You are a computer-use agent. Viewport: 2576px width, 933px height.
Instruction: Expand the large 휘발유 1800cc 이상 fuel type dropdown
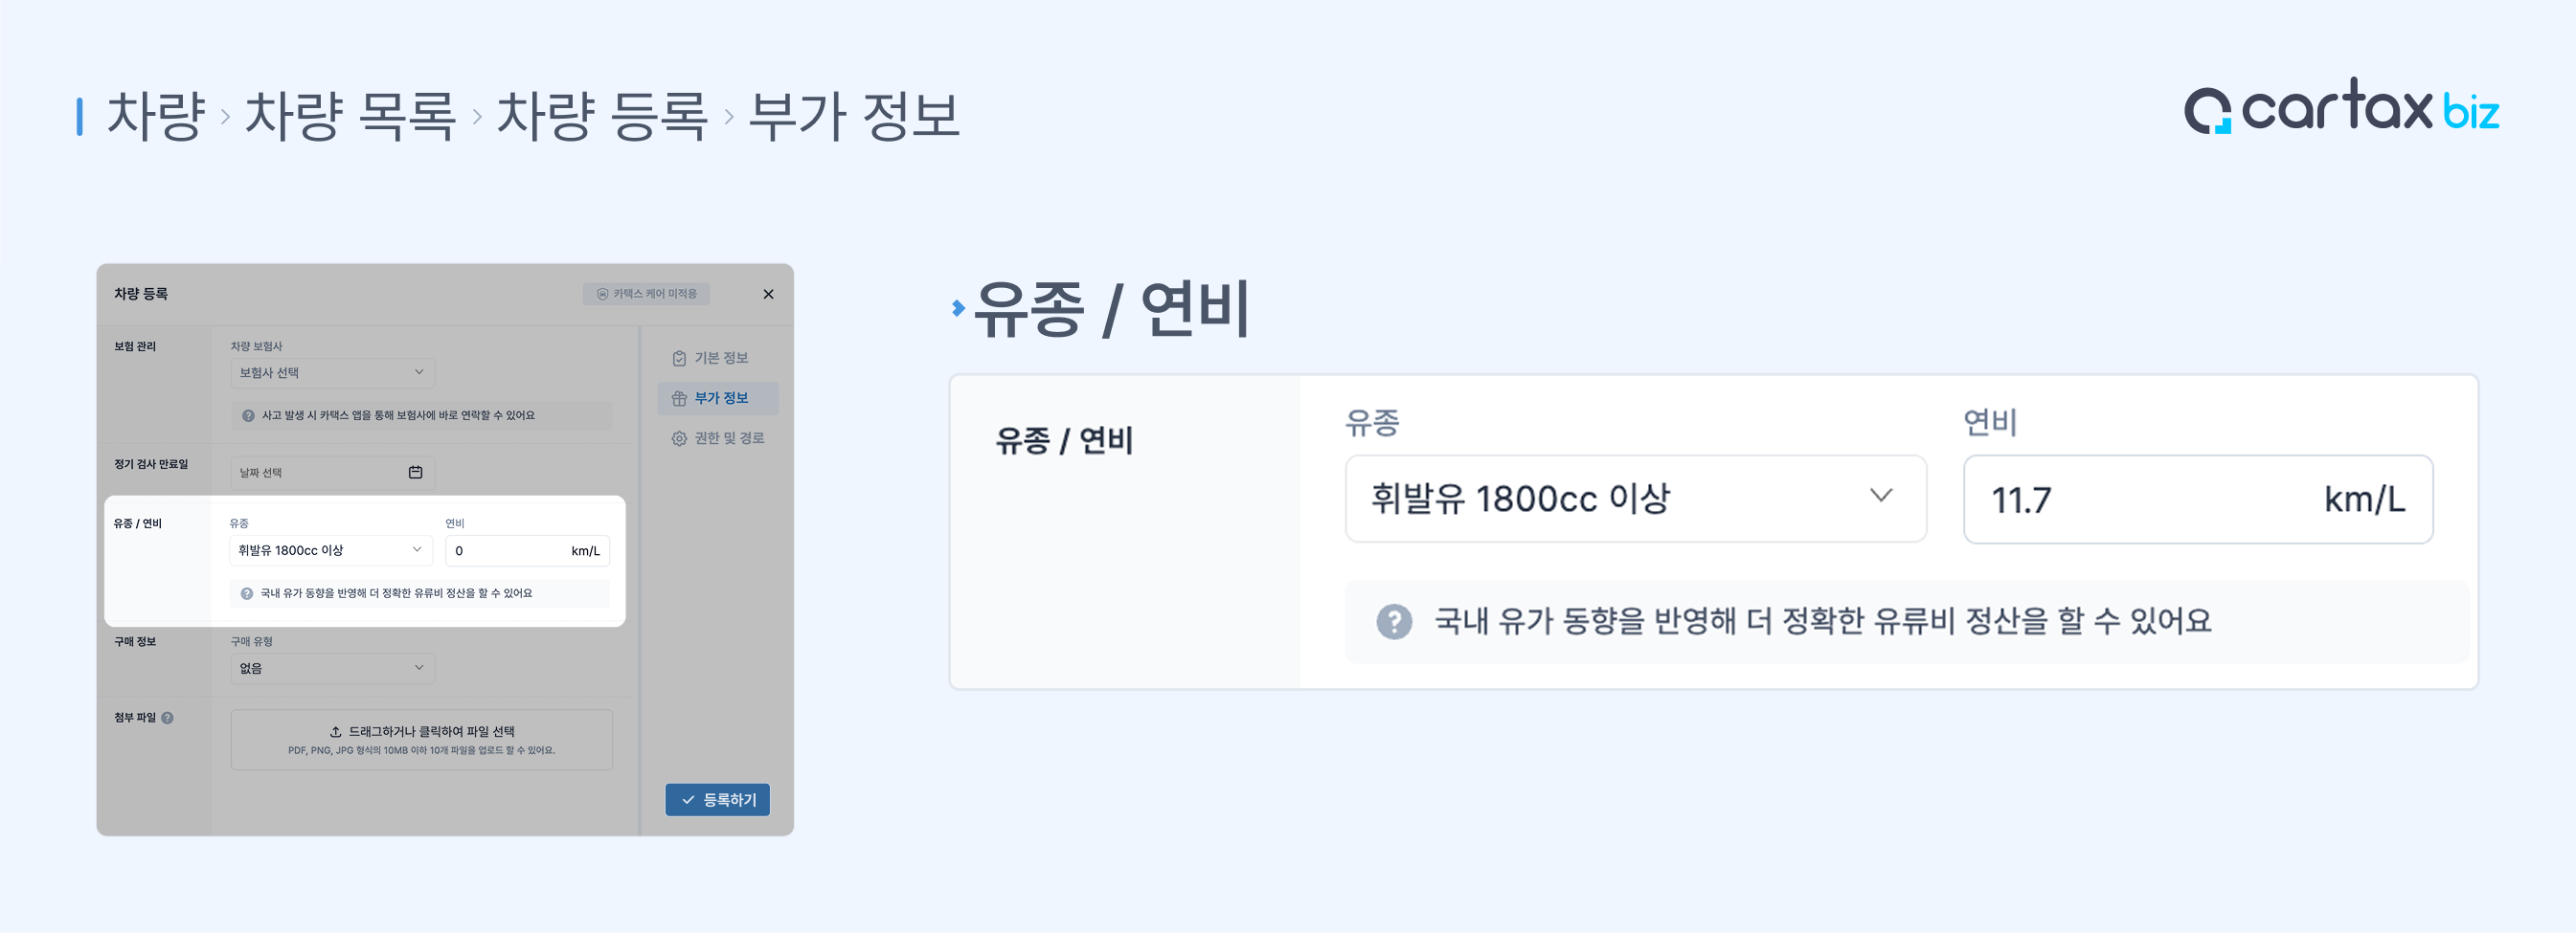click(1634, 499)
